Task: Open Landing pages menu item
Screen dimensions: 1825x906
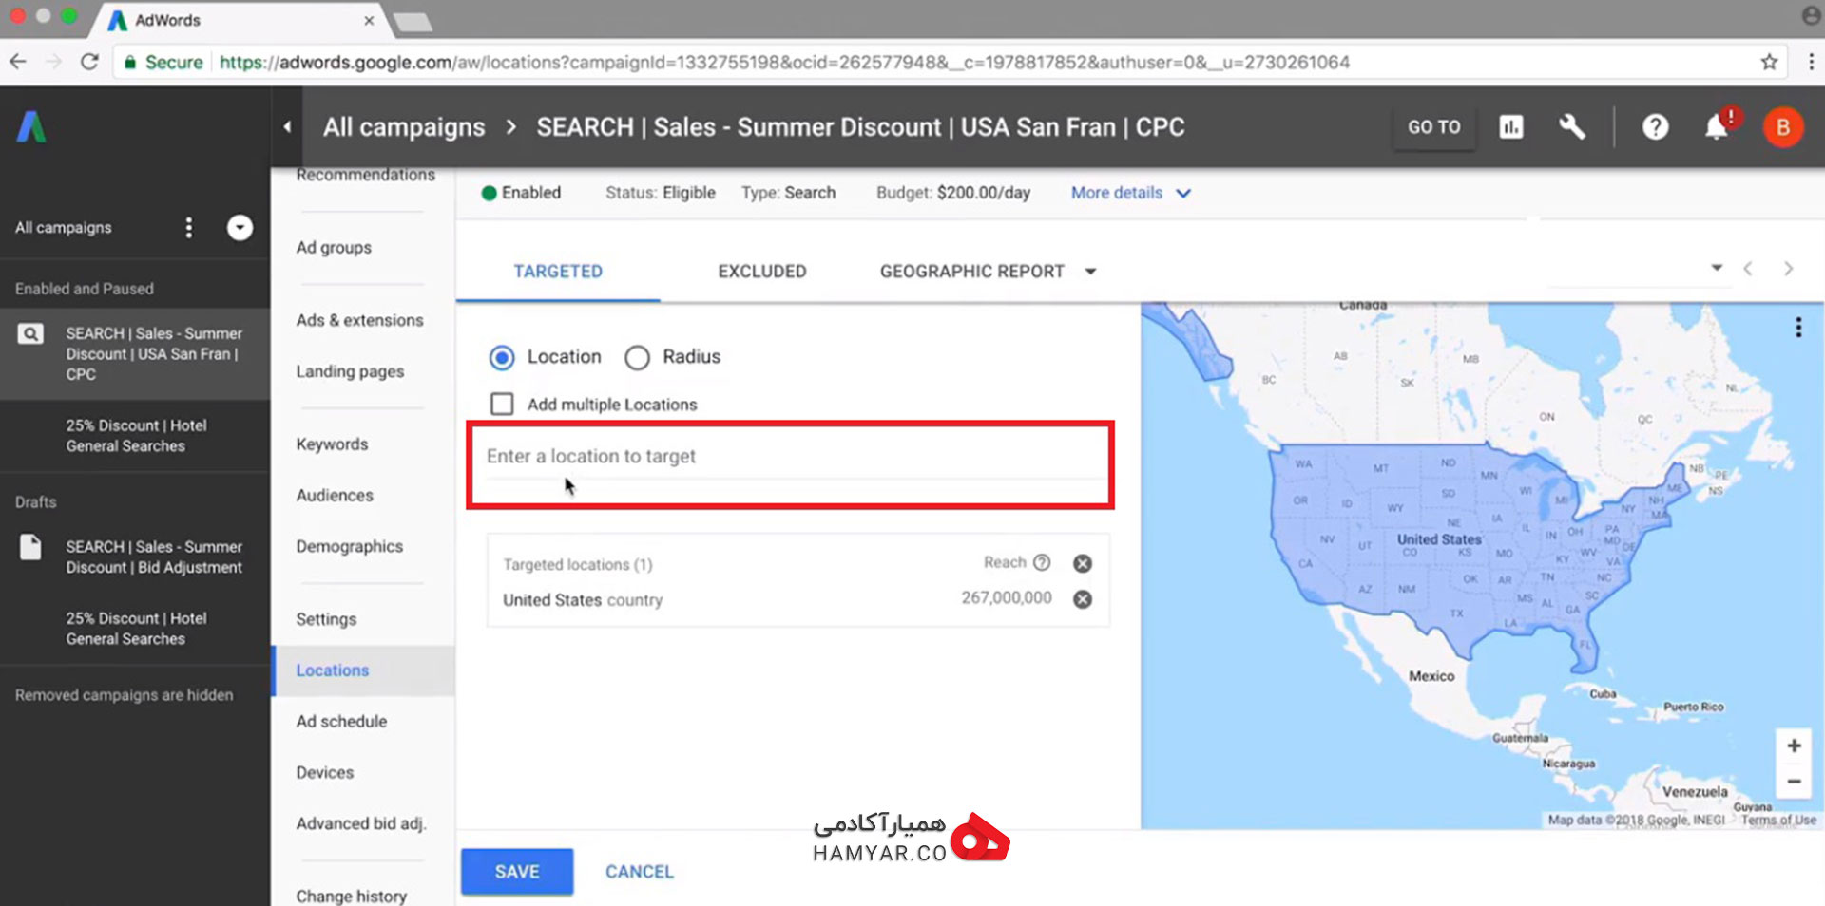Action: [350, 371]
